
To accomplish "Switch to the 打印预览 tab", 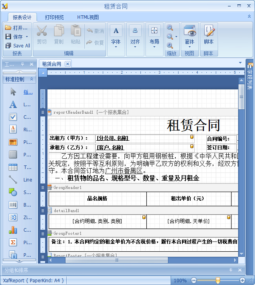I will point(54,17).
